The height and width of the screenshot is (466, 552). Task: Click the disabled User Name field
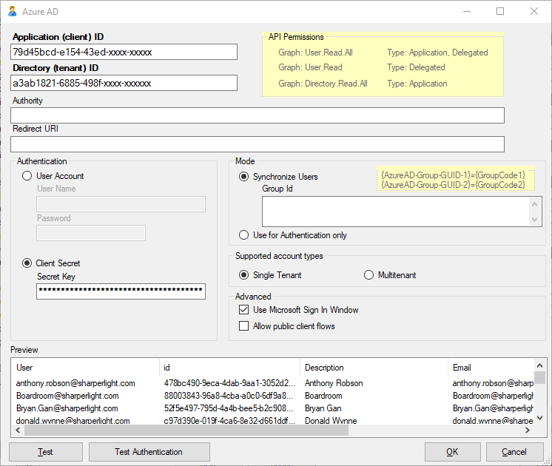(121, 204)
